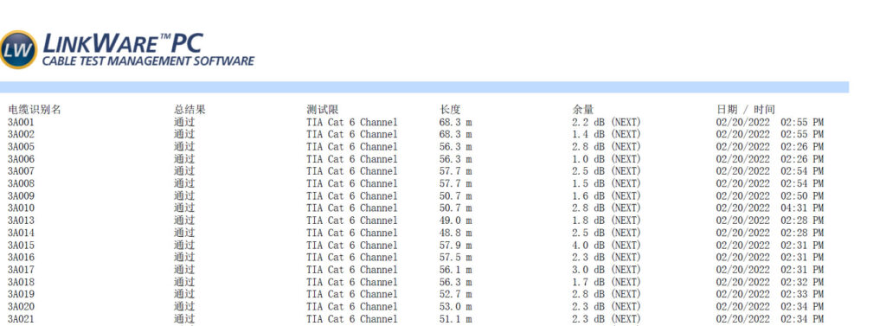
Task: Click margin 1.5 dB (NEXT) for 3A008
Action: [607, 183]
